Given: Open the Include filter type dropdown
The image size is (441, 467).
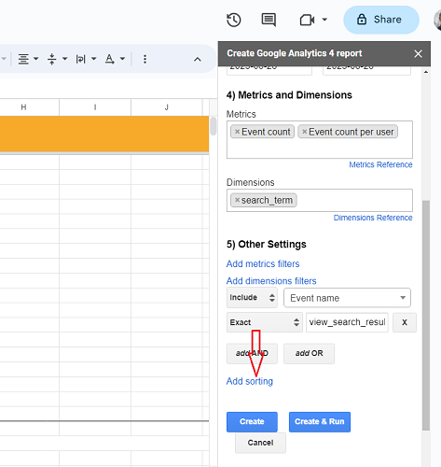Looking at the screenshot, I should (252, 298).
